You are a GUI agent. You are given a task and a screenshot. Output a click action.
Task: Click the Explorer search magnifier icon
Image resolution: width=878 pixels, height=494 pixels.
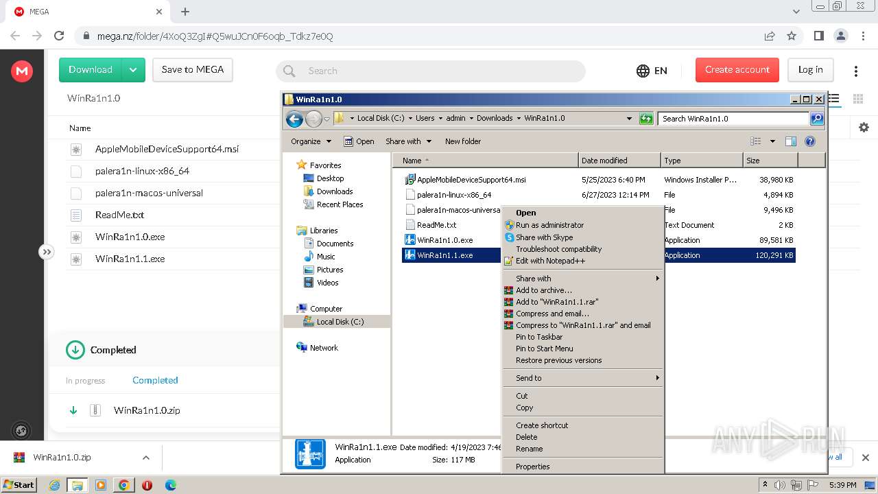click(816, 119)
